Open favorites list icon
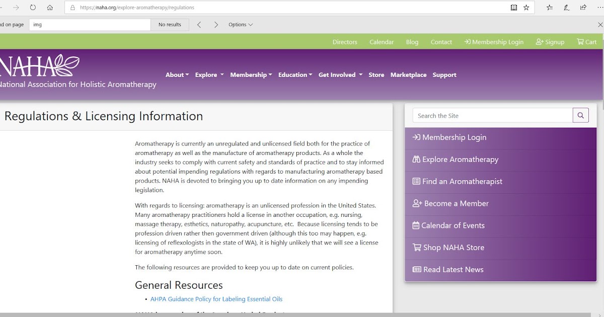The width and height of the screenshot is (604, 317). tap(550, 8)
